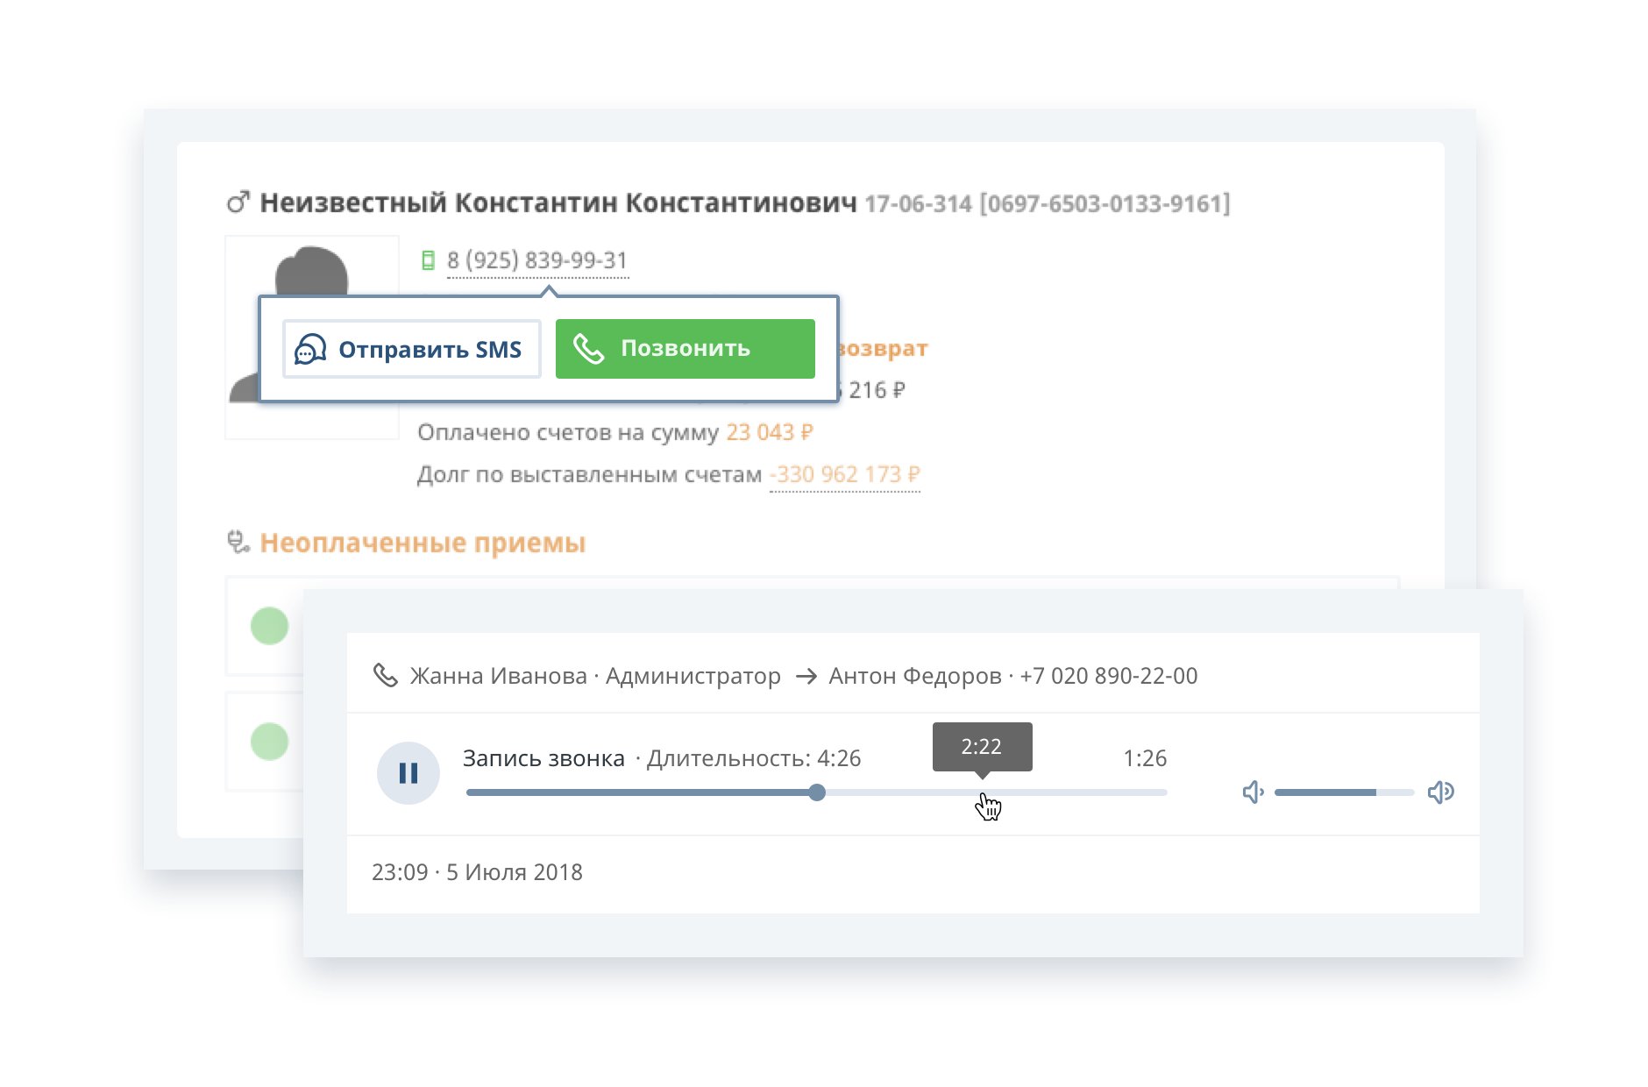Click the mobile phone icon near 8 (925) 839-99-31
Viewport: 1648px width, 1087px height.
(427, 259)
